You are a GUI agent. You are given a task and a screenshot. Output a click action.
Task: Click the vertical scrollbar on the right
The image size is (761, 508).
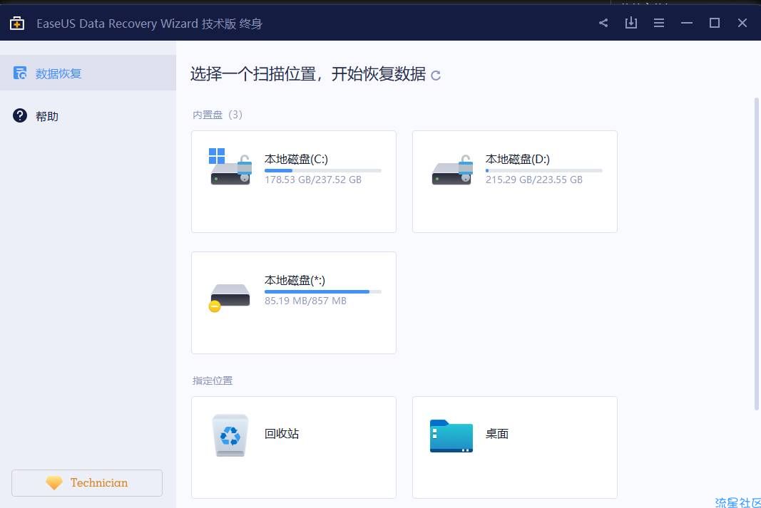click(x=757, y=254)
